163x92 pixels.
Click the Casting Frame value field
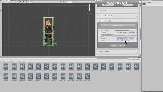[132, 31]
